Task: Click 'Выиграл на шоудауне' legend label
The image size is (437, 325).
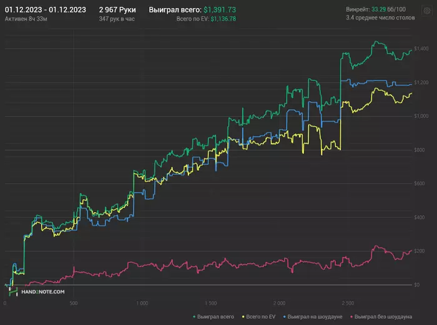Action: tap(316, 317)
